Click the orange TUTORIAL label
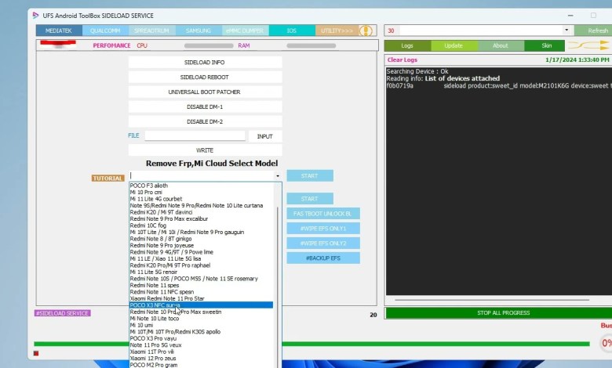 point(107,179)
